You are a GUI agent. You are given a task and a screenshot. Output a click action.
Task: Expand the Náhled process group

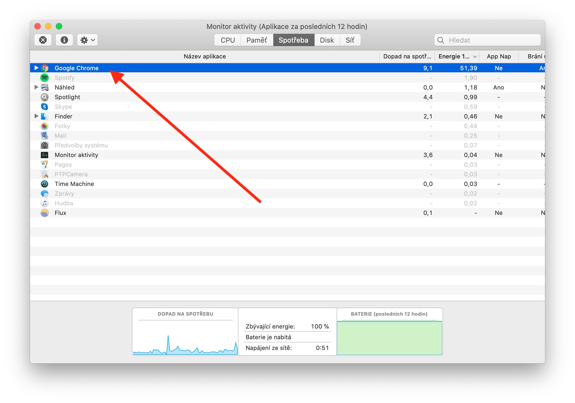(36, 87)
